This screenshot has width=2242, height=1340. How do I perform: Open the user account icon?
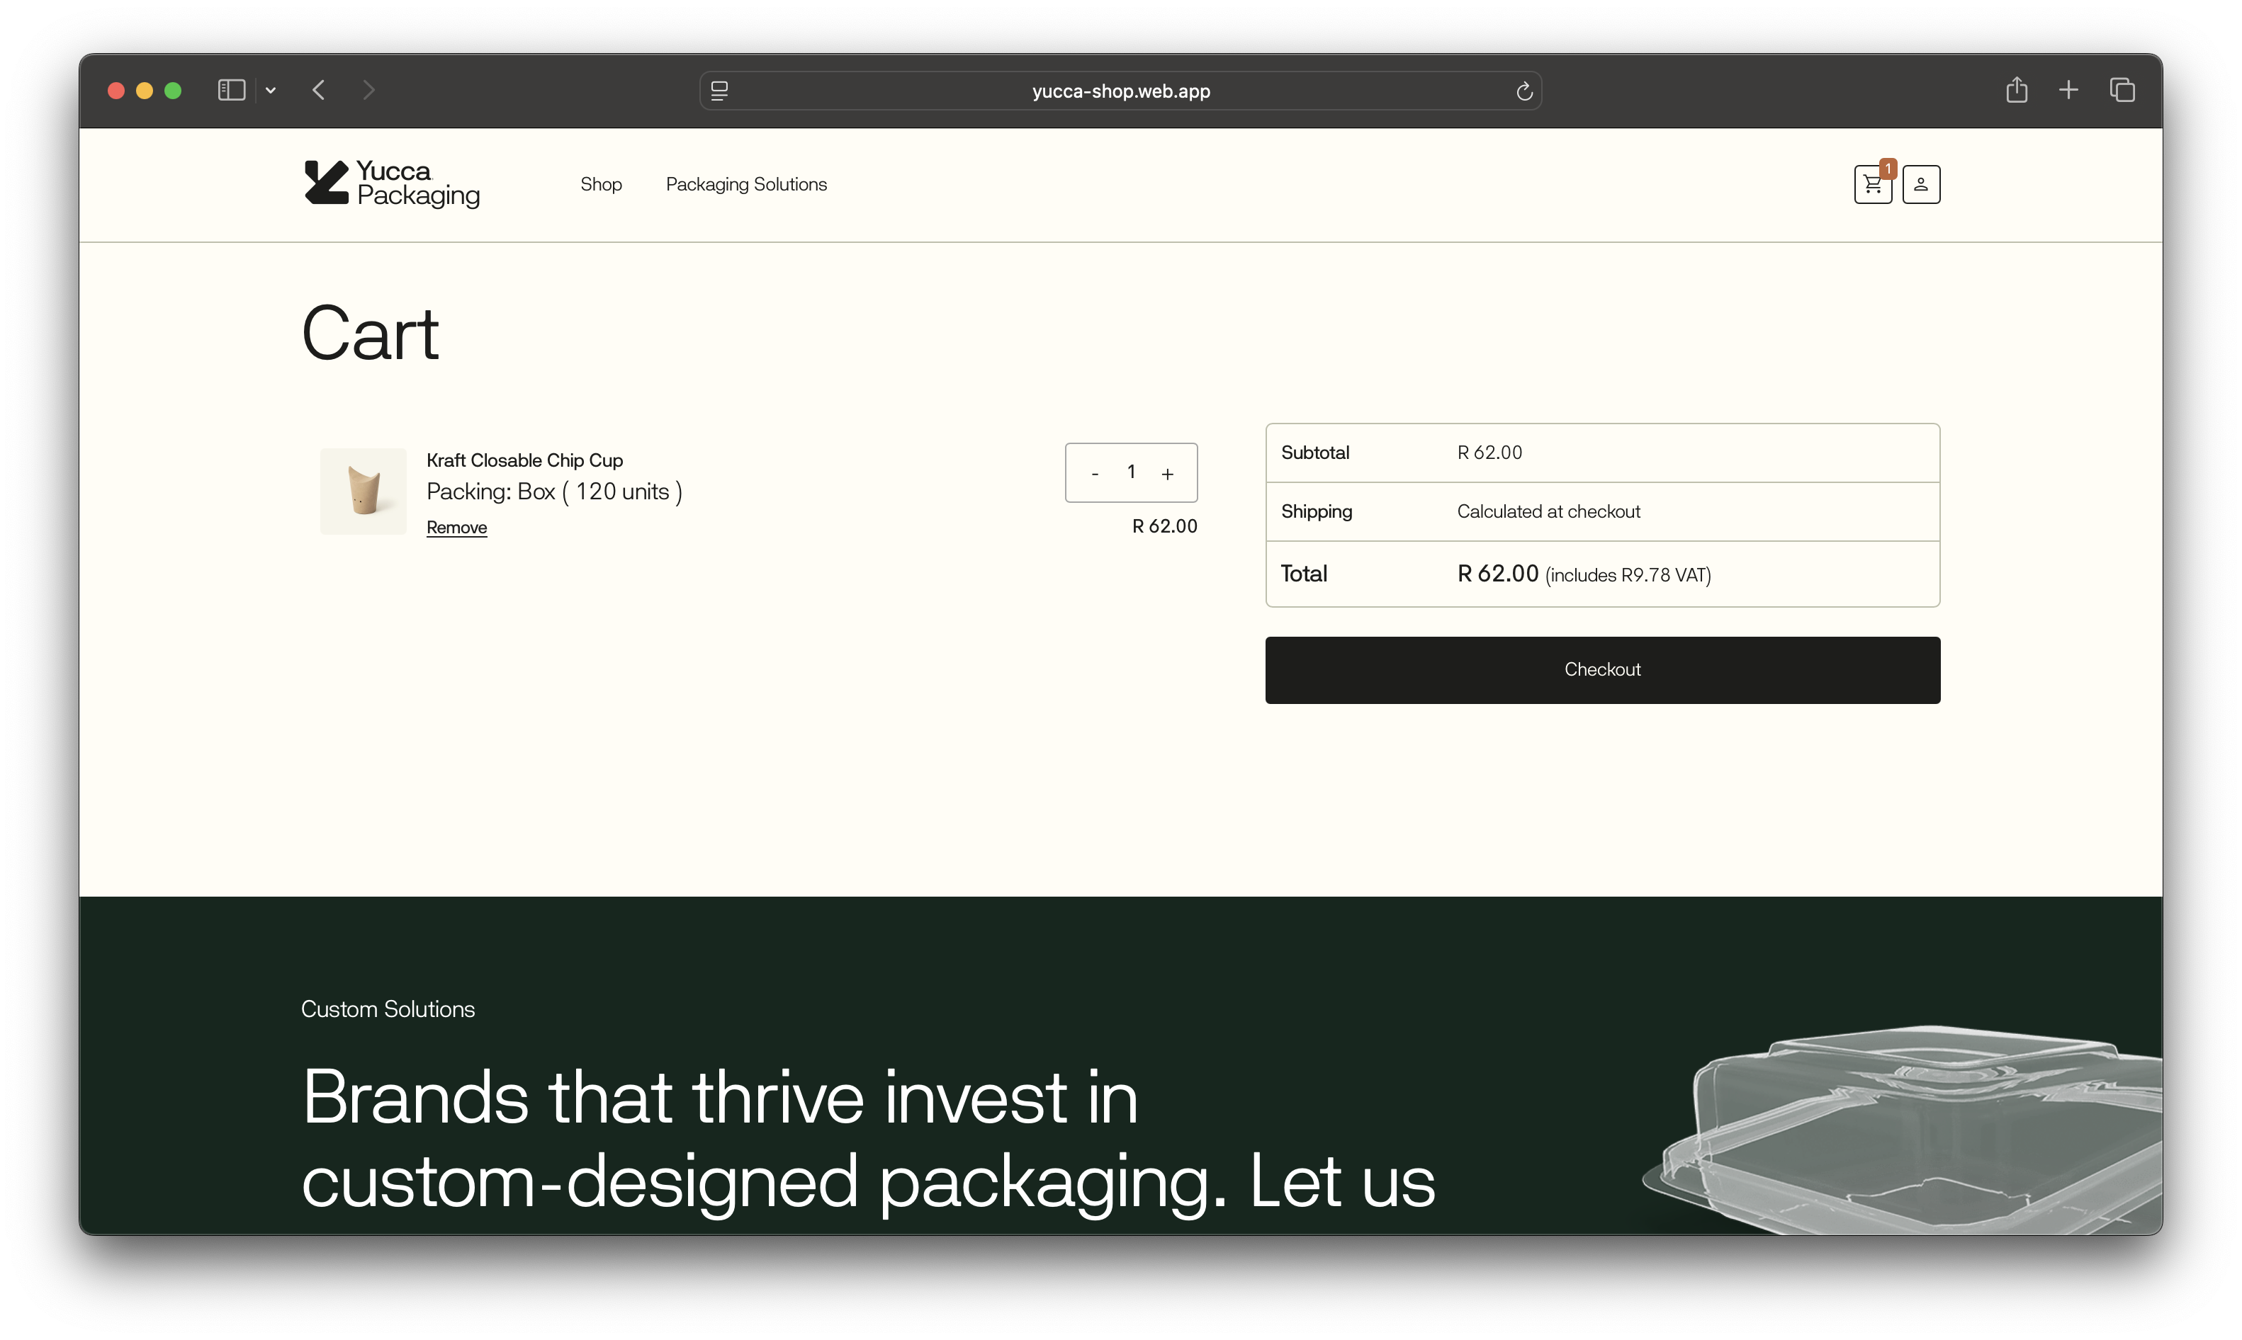[1920, 185]
